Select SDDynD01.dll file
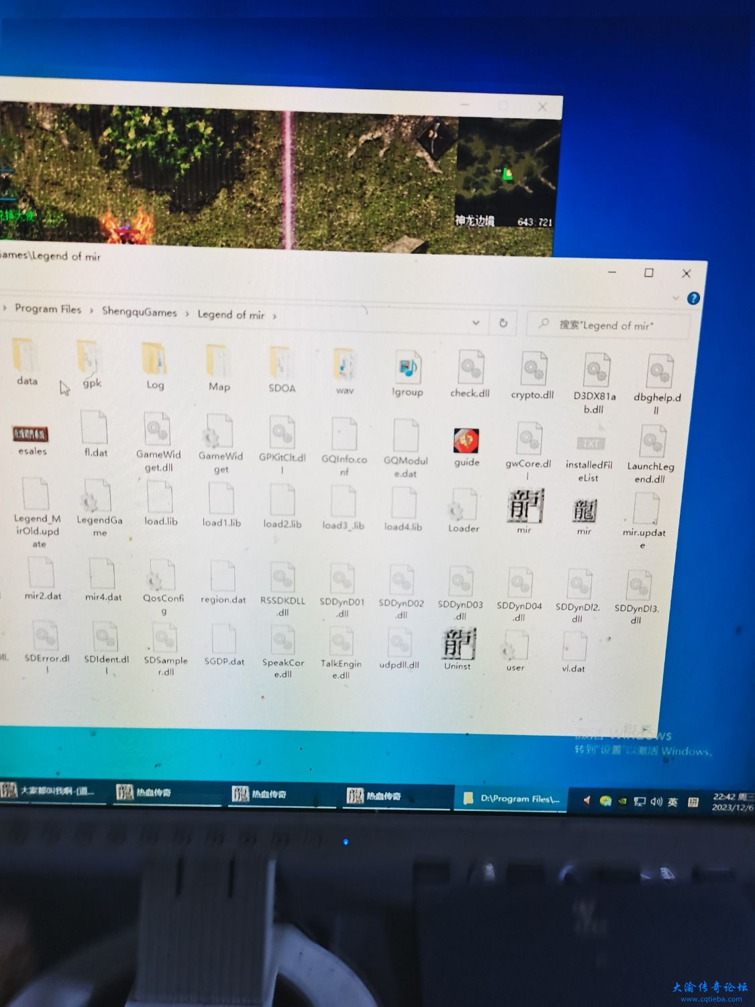This screenshot has width=755, height=1007. [342, 591]
